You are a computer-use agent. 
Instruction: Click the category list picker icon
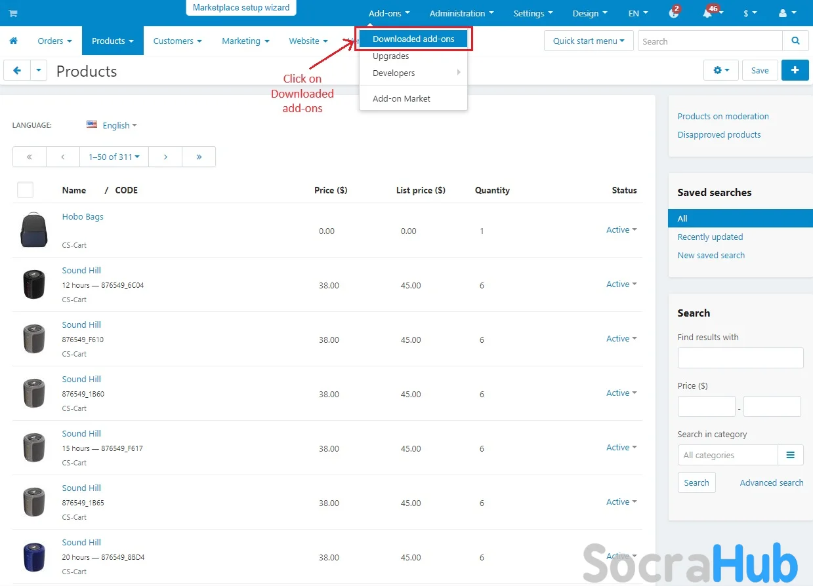click(790, 455)
